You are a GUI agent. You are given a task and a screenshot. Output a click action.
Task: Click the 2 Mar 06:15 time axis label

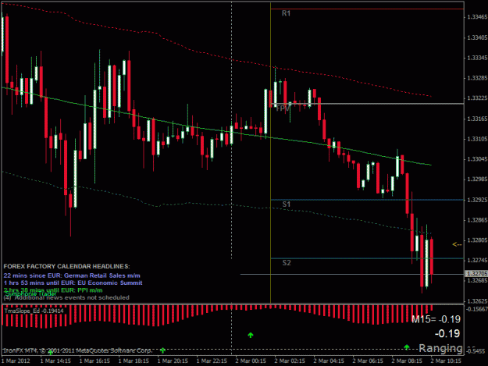pyautogui.click(x=368, y=361)
